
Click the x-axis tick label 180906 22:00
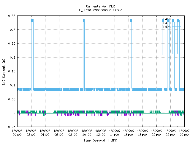170,133
